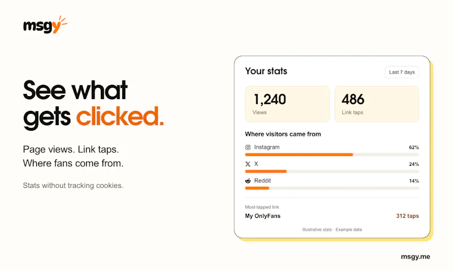Screen dimensions: 453x271
Task: Click the Reddit icon
Action: click(248, 181)
